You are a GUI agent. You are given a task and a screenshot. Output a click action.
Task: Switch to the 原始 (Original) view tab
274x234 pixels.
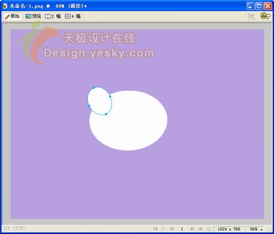click(12, 16)
